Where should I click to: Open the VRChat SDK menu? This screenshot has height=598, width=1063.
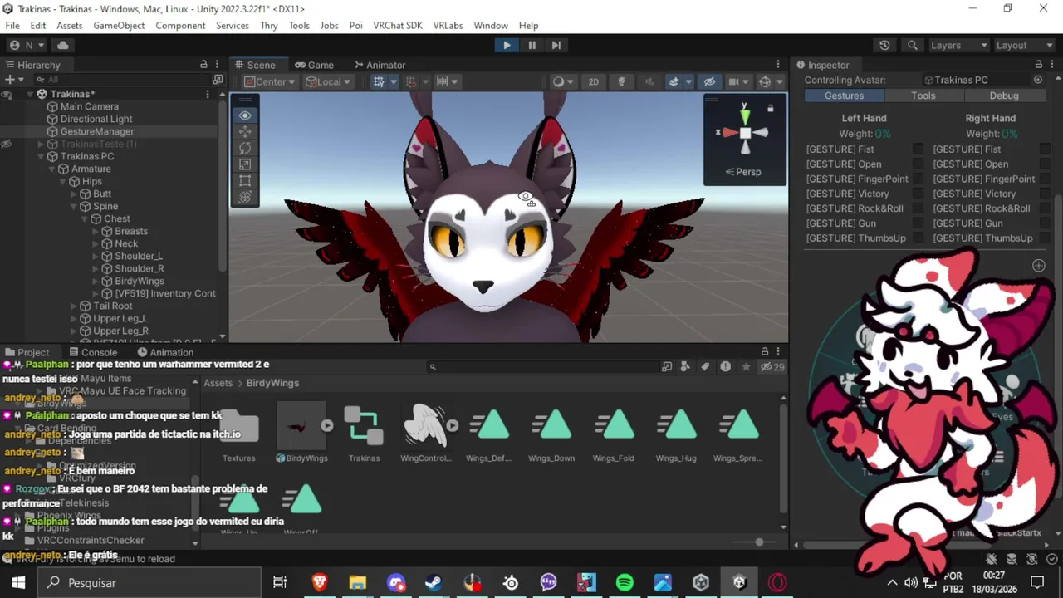[398, 26]
